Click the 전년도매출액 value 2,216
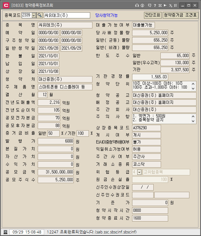The height and width of the screenshot is (236, 201). click(x=49, y=103)
